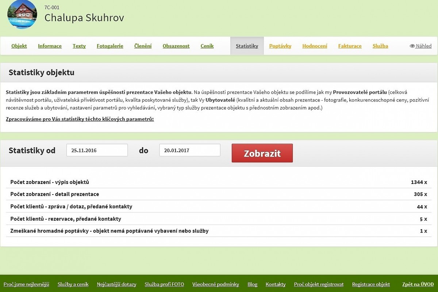
Task: Click the Nejčastější dotazy footer link
Action: click(116, 284)
